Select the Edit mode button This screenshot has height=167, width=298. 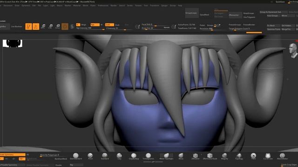tap(28, 26)
